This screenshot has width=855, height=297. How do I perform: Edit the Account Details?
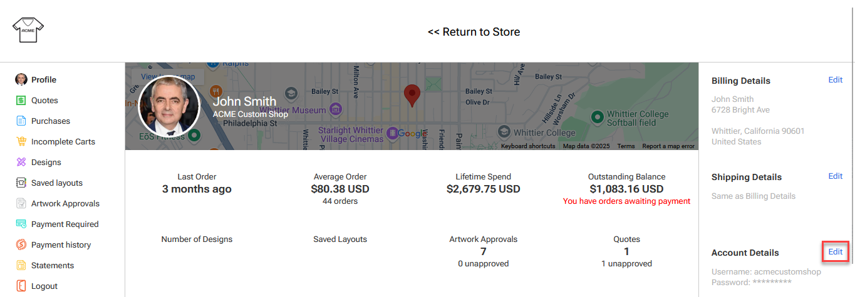tap(835, 252)
